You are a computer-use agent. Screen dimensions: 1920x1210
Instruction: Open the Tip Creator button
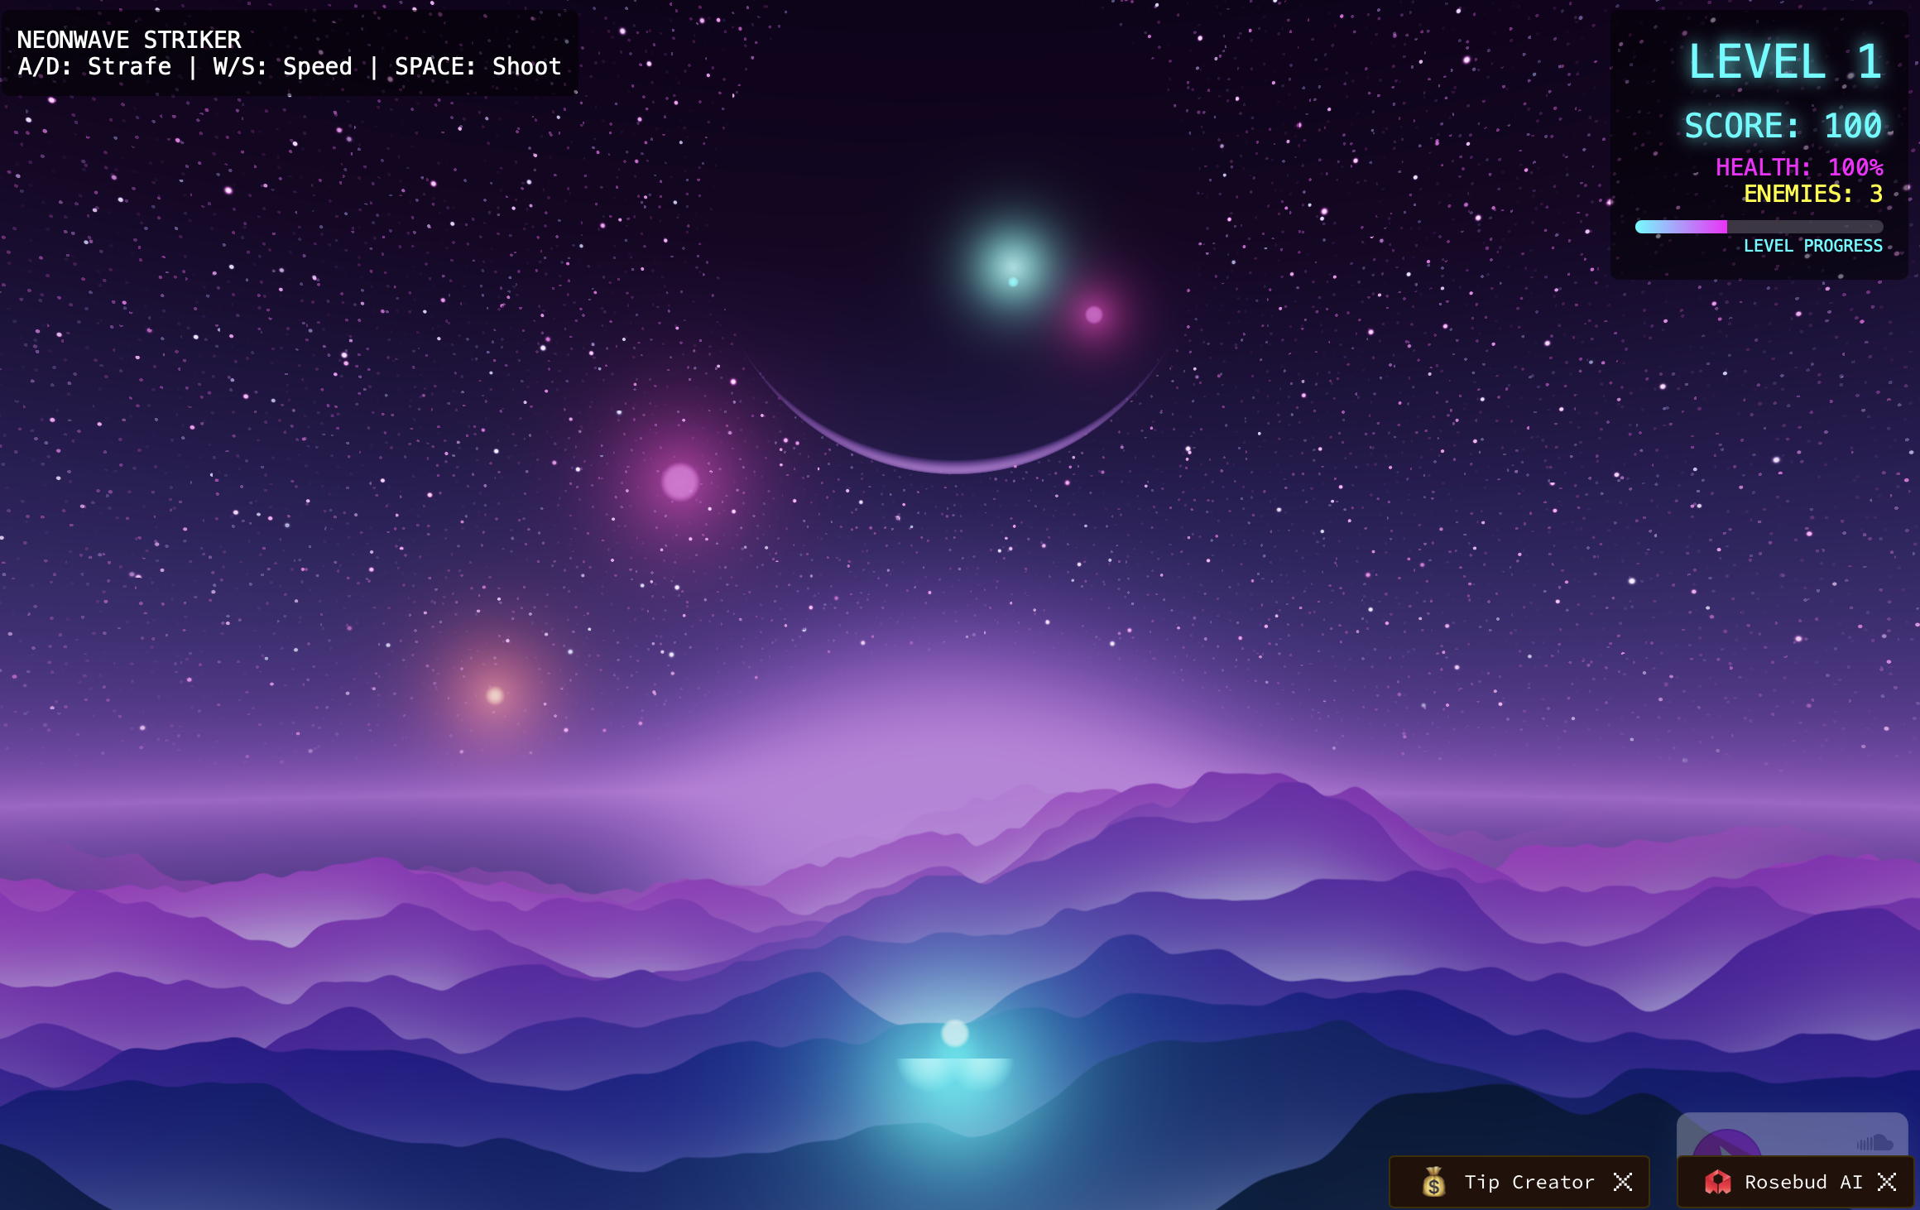click(x=1528, y=1182)
